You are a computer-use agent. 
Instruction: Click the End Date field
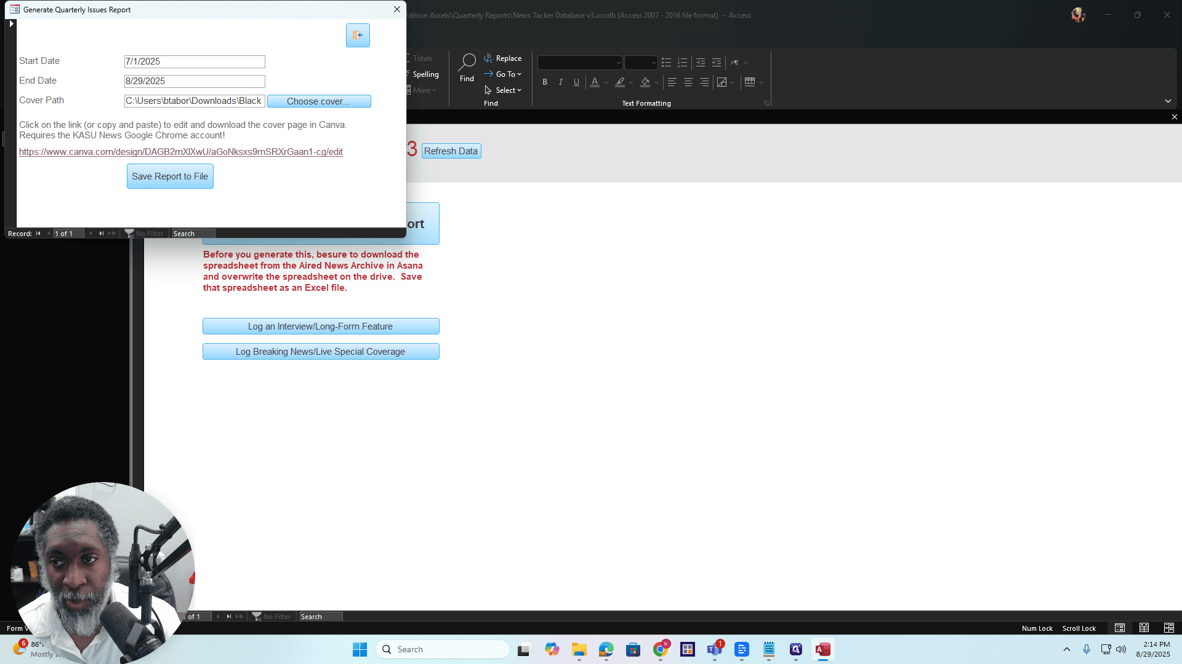(195, 81)
